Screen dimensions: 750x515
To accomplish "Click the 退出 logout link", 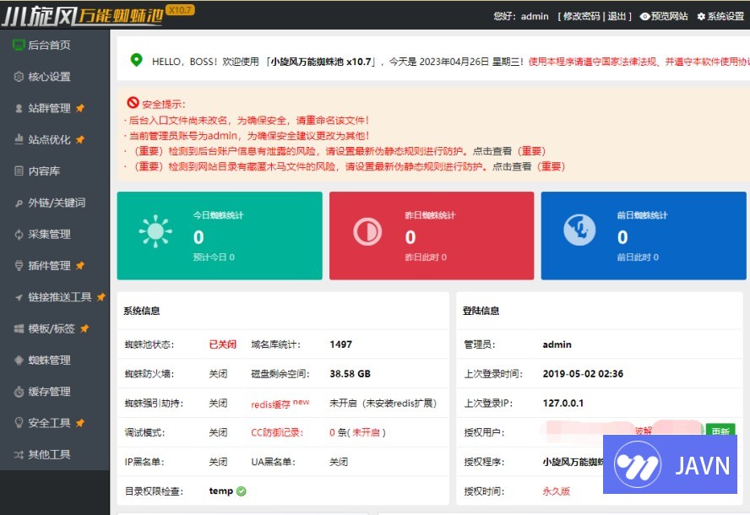I will (x=617, y=16).
